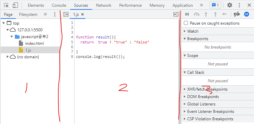Screen dimensions: 254x124
Task: Deactivate breakpoints icon
Action: (x=237, y=14)
